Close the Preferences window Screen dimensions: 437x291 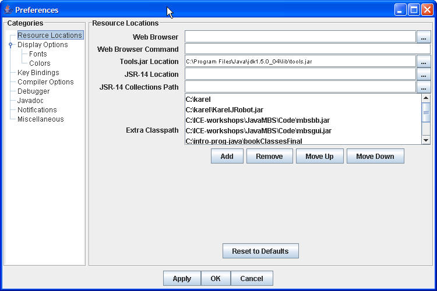point(427,10)
